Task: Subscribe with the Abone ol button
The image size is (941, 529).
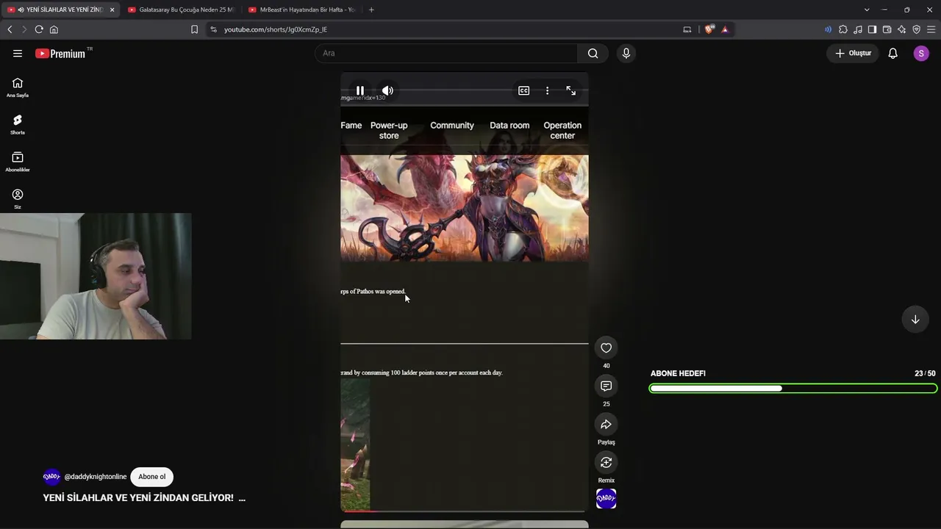Action: 152,477
